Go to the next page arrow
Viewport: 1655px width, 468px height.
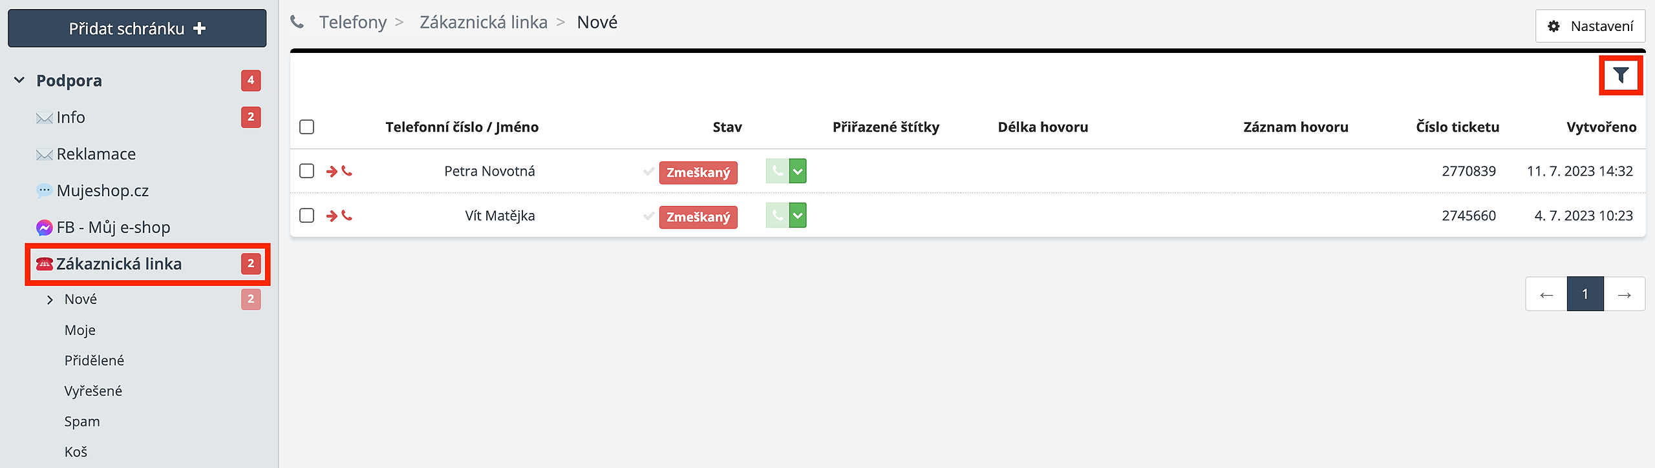tap(1624, 294)
